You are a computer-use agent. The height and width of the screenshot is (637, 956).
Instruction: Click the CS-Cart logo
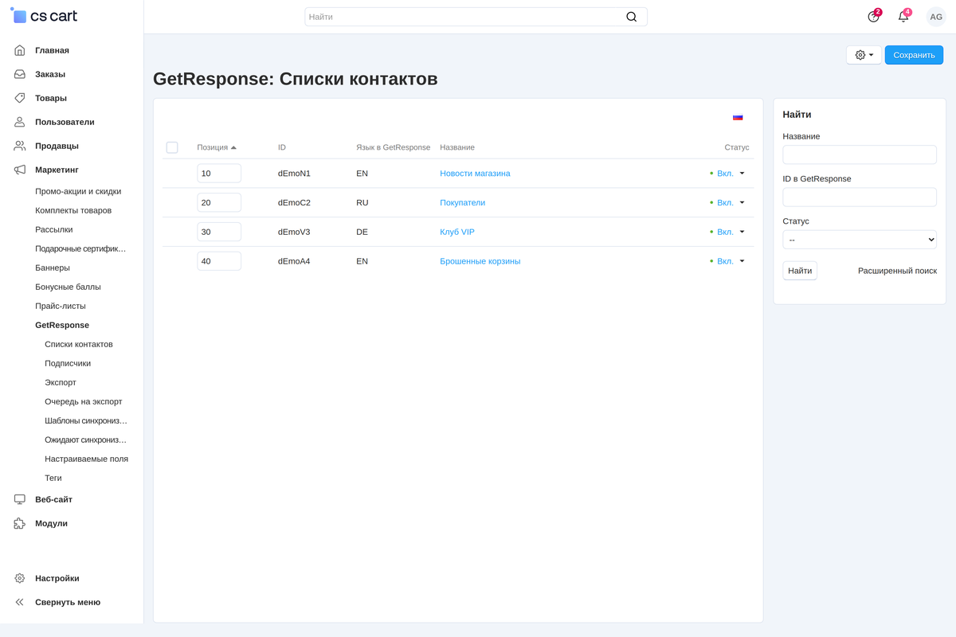pos(44,16)
